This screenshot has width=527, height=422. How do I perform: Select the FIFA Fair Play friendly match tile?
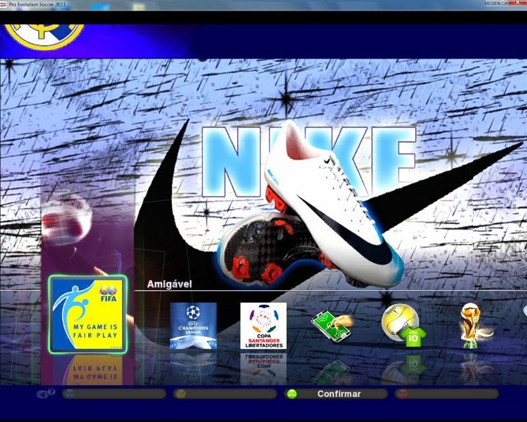click(88, 315)
